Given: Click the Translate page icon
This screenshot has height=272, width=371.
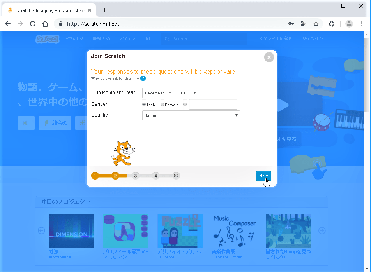Looking at the screenshot, I should coord(303,24).
